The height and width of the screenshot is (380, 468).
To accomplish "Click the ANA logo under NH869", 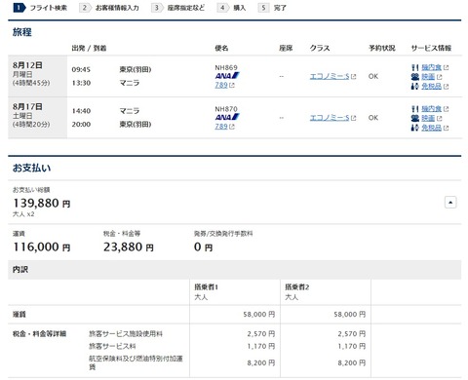I will [227, 76].
